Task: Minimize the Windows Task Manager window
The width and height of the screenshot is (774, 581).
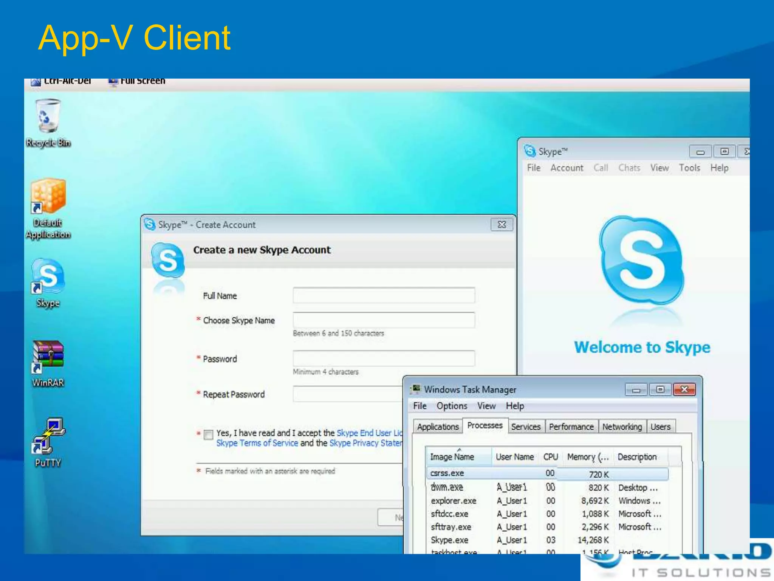Action: [636, 389]
